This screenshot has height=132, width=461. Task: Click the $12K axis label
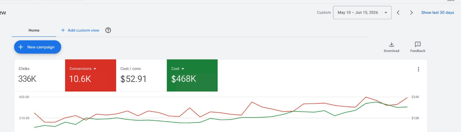click(415, 118)
